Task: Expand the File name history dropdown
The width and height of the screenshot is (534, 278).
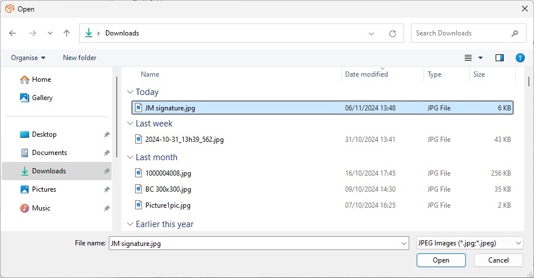Action: [x=404, y=243]
